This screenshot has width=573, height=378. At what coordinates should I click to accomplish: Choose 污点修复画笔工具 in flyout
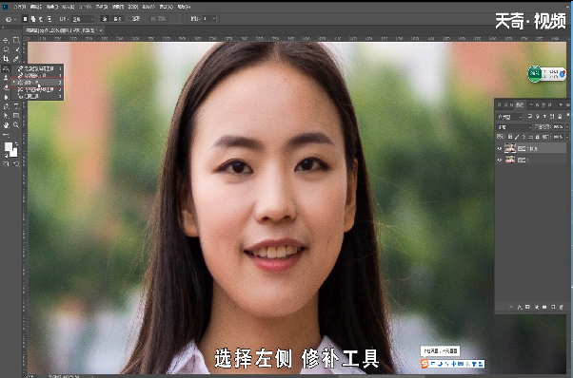pyautogui.click(x=38, y=68)
